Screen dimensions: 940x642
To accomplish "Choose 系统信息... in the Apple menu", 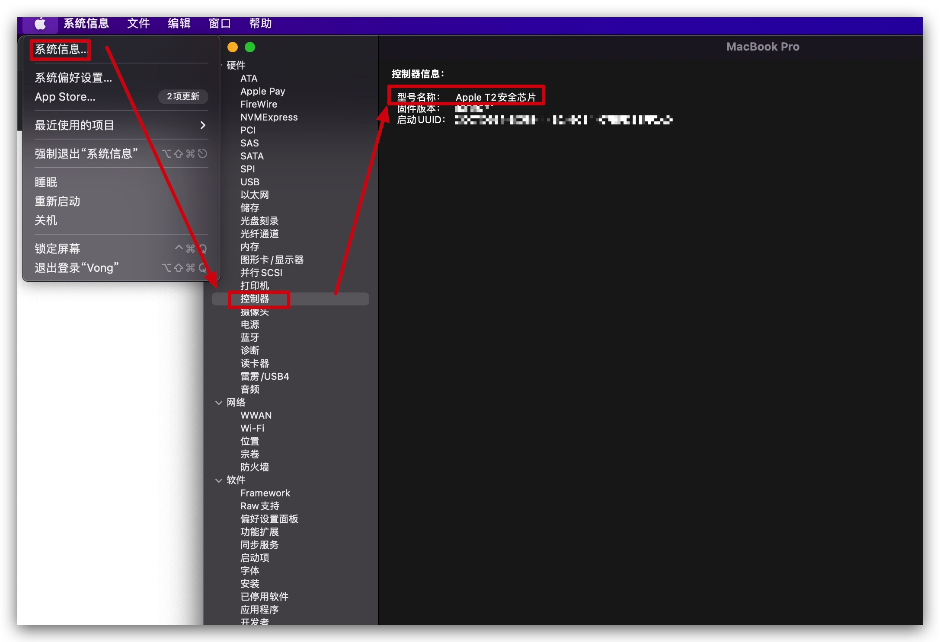I will 61,50.
